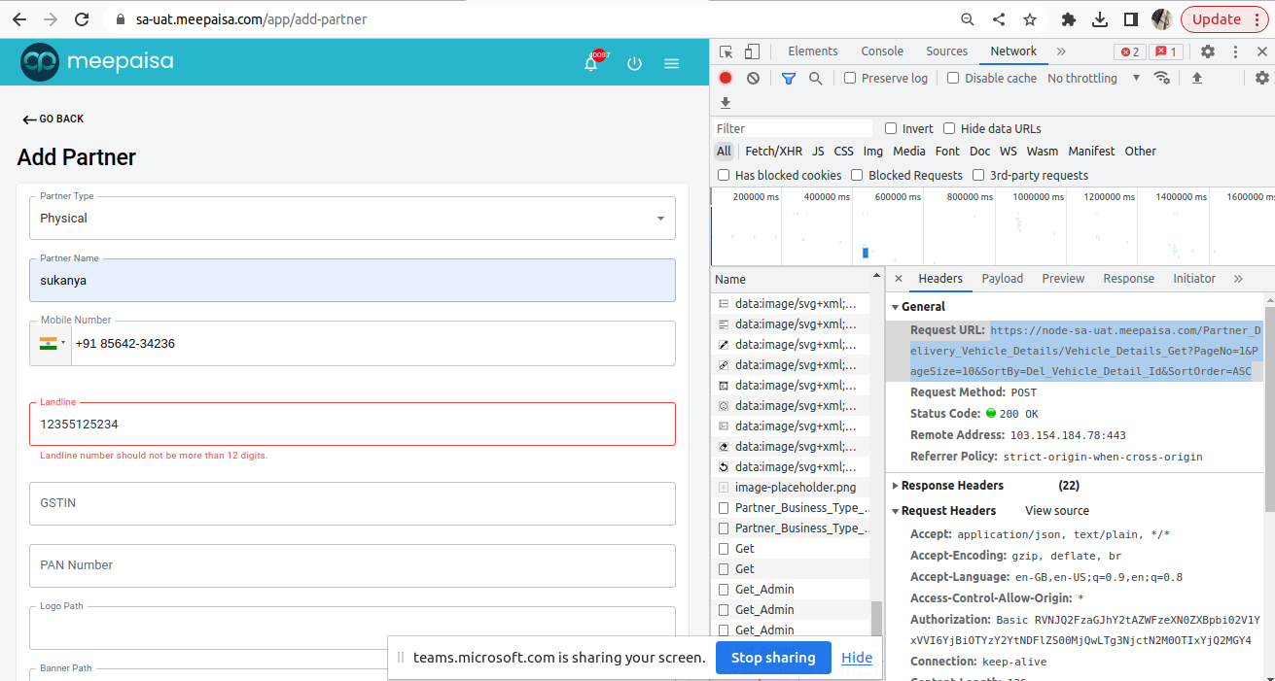Stop recording network log
1275x681 pixels.
(x=726, y=78)
